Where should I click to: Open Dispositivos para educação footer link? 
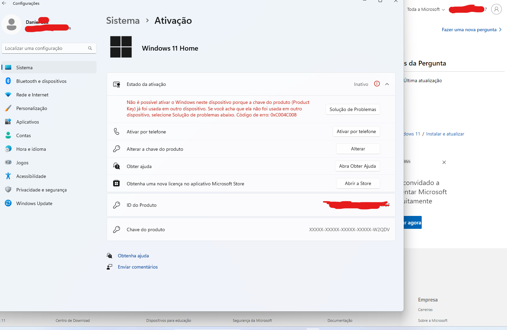[169, 320]
